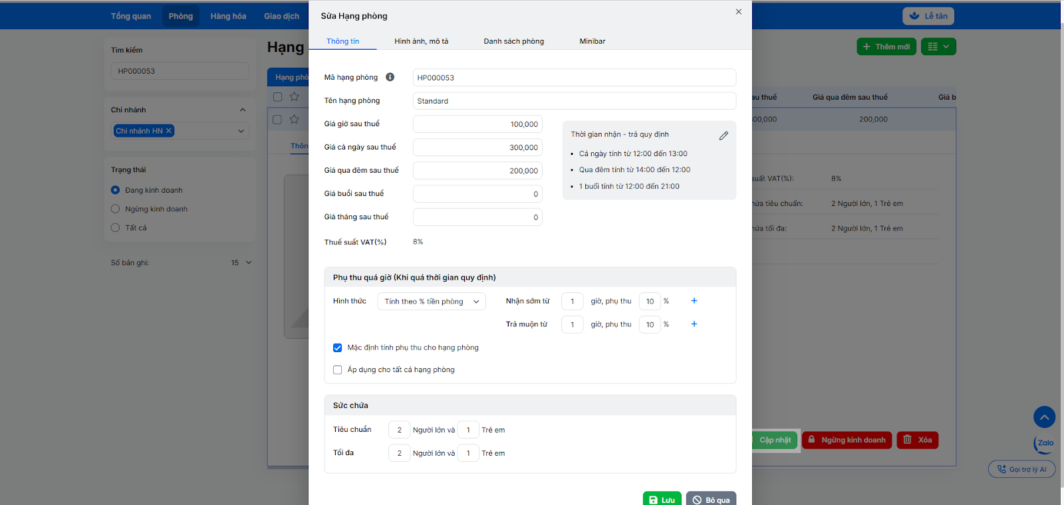
Task: Save changes with the Lưu button
Action: tap(662, 500)
